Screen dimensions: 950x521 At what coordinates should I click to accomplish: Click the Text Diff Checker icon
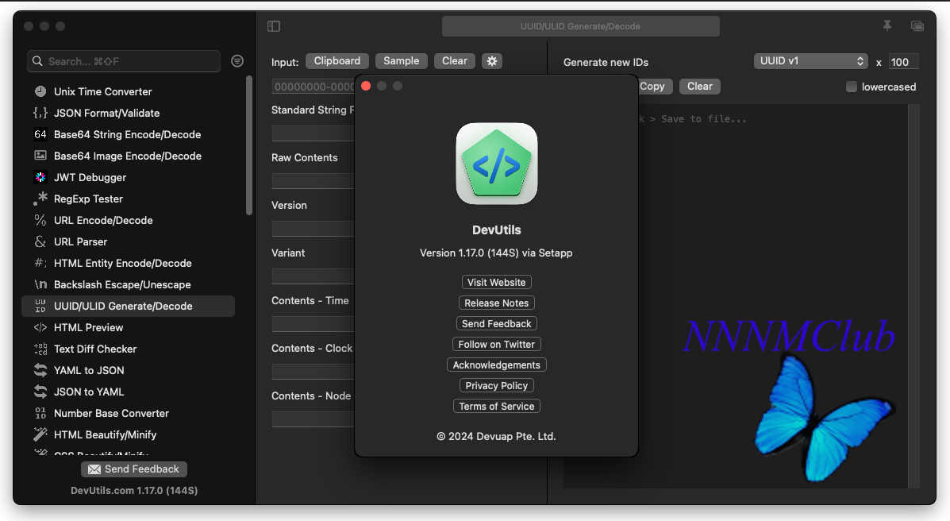tap(40, 349)
